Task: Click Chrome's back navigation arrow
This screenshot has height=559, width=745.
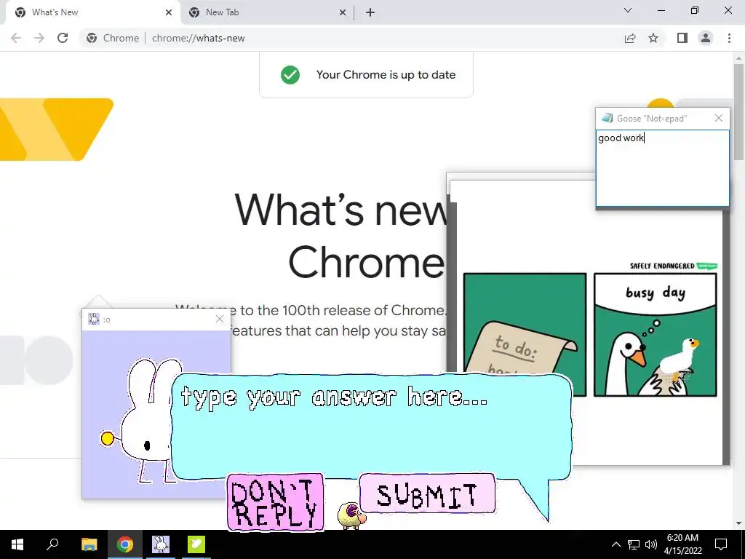Action: 16,38
